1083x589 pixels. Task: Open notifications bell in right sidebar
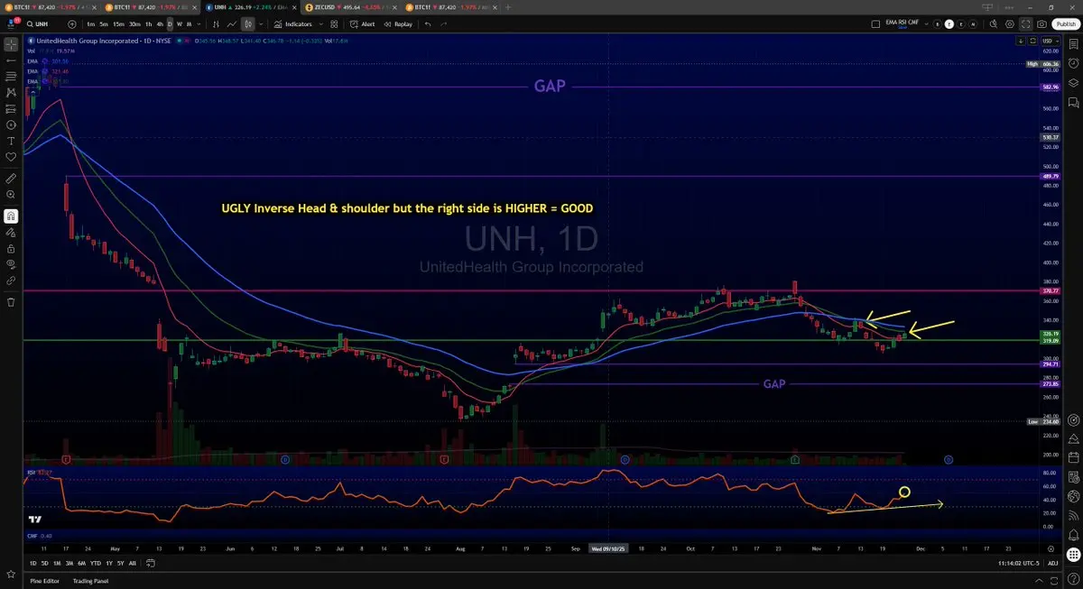click(x=1074, y=534)
